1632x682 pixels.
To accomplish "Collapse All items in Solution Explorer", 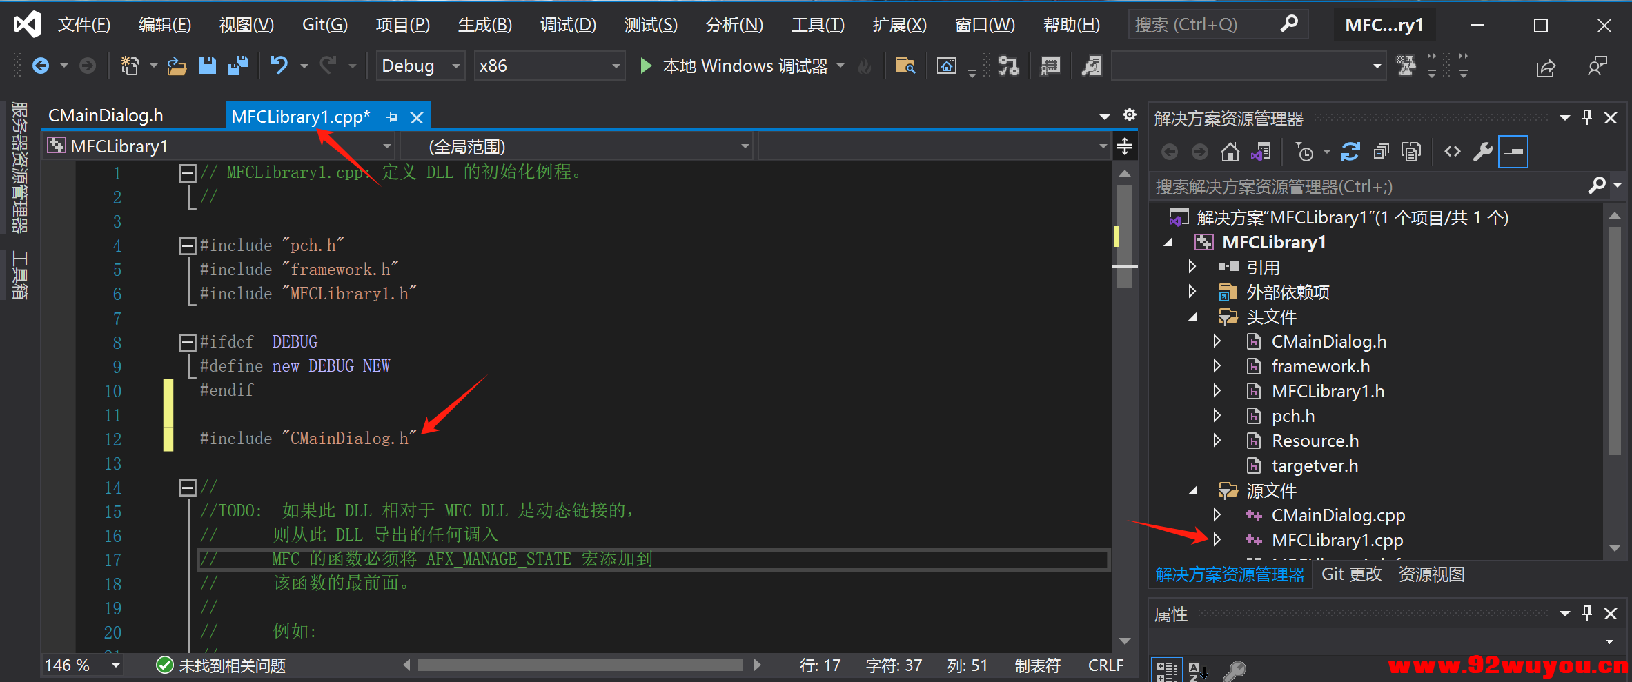I will 1381,151.
